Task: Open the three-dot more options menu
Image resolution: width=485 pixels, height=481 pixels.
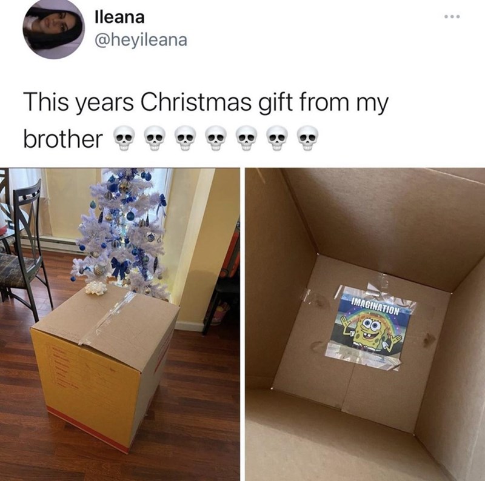Action: click(x=452, y=16)
